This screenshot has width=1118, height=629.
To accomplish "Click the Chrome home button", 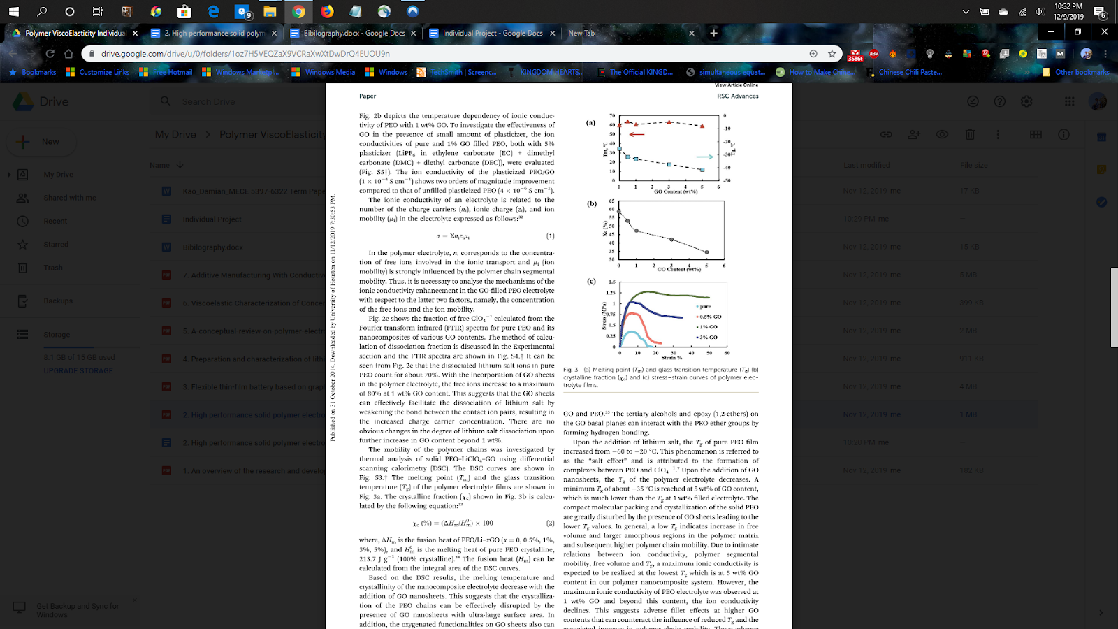I will tap(68, 53).
